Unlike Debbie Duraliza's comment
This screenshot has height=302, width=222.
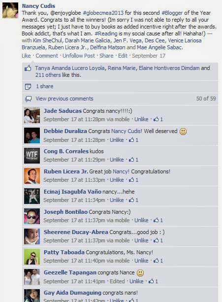[x=117, y=140]
